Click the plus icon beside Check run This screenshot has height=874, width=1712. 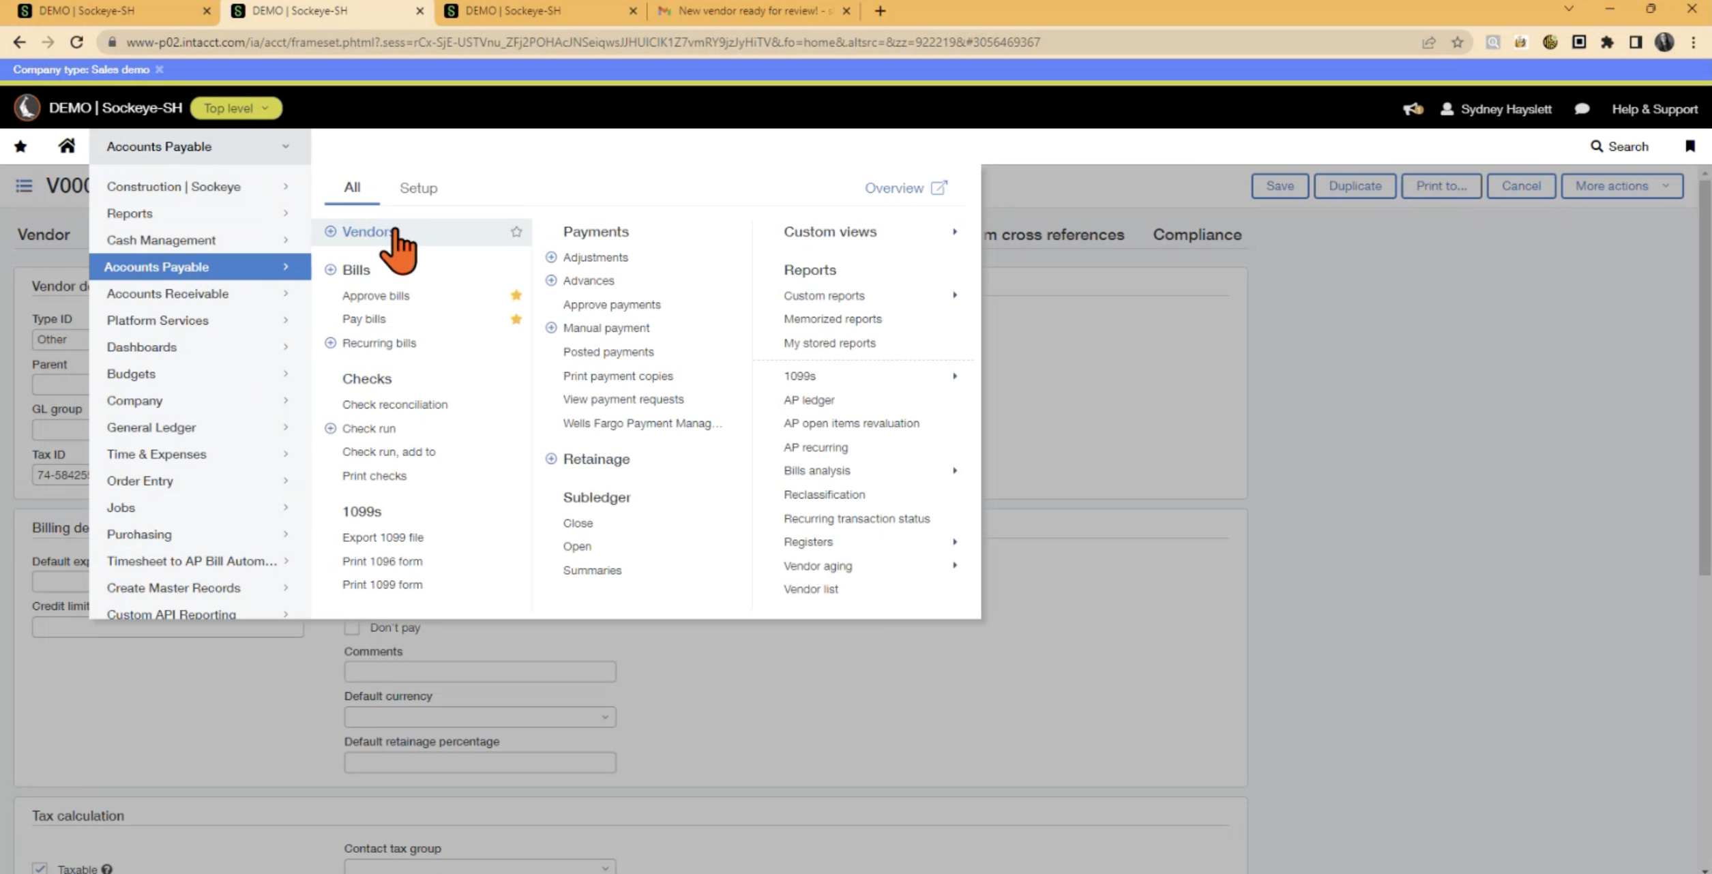pyautogui.click(x=330, y=429)
